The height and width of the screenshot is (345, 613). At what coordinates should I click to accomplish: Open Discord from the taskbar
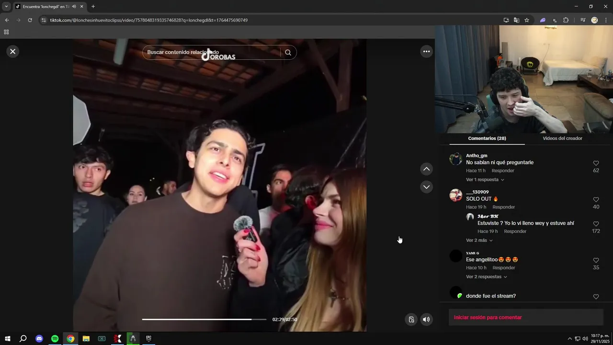tap(39, 339)
